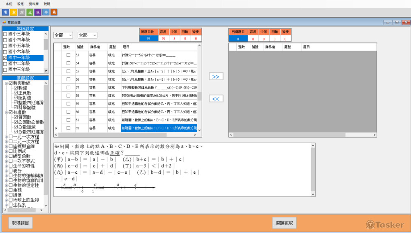
Task: Click the 總題目數 summary header cell
Action: (149, 32)
